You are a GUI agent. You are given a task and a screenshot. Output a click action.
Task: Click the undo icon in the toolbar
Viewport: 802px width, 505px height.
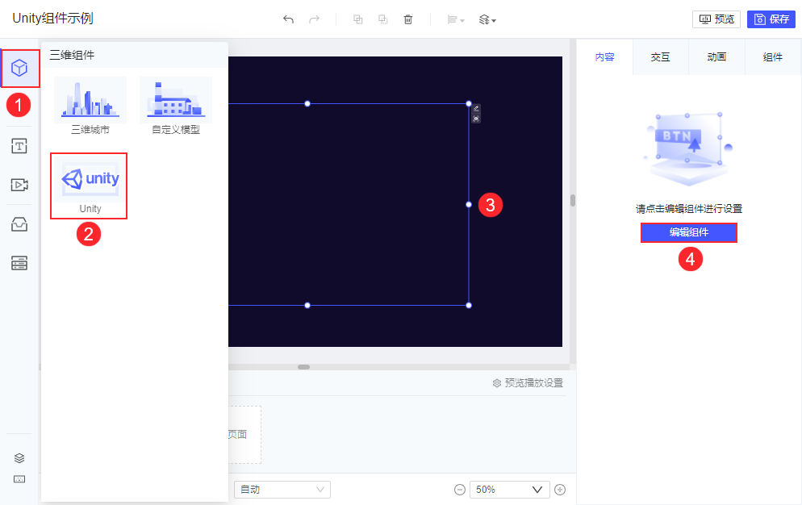[x=288, y=19]
